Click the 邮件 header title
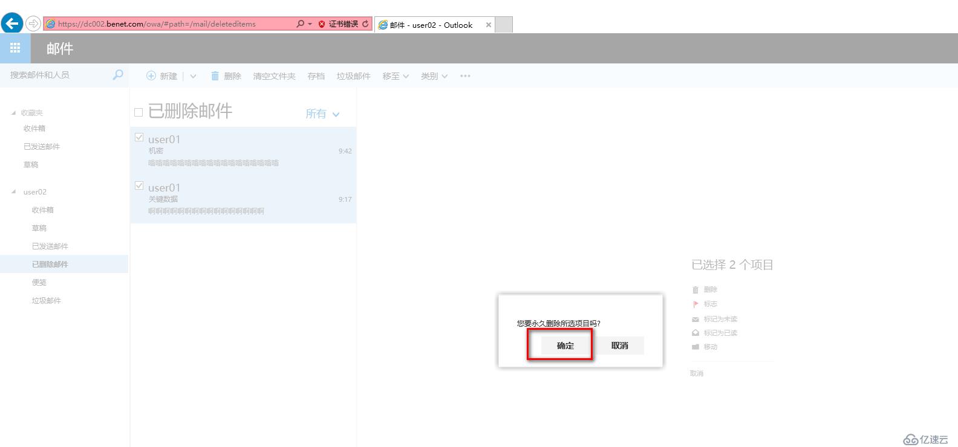The width and height of the screenshot is (958, 447). [x=60, y=49]
